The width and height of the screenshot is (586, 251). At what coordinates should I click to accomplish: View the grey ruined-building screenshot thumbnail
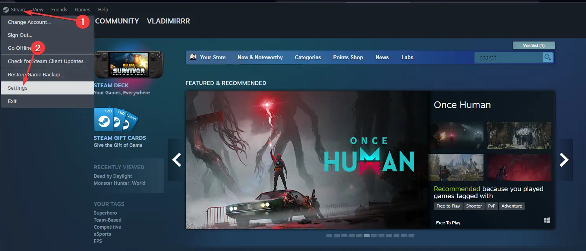519,135
